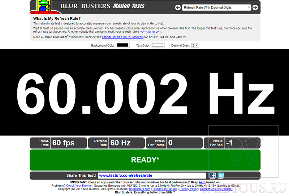Pick a new Background Color swatch

click(x=122, y=45)
